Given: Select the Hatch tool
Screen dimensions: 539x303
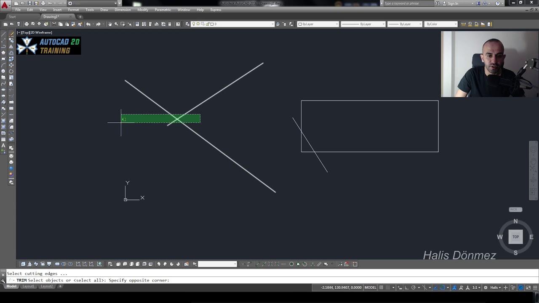Looking at the screenshot, I should [3, 121].
